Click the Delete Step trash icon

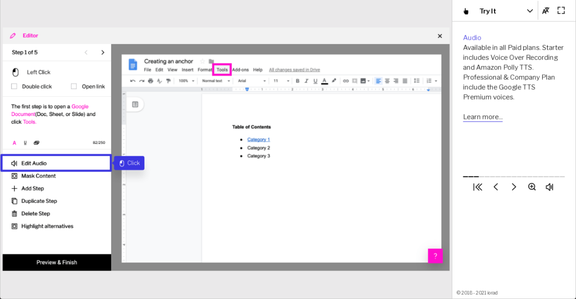(14, 213)
